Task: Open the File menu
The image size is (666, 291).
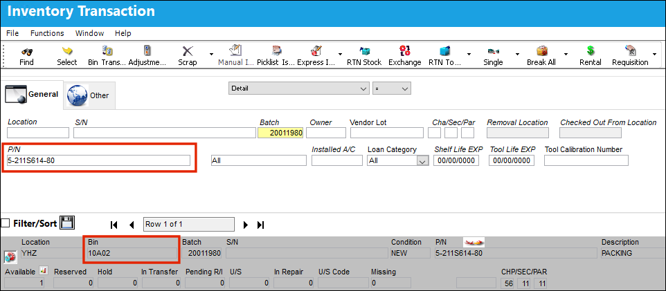Action: pyautogui.click(x=12, y=33)
